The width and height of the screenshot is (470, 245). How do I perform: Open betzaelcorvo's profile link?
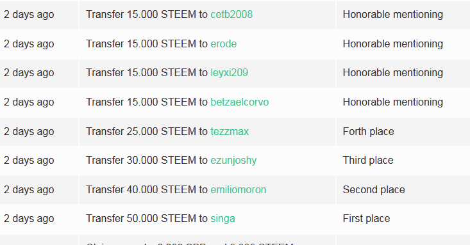[x=240, y=102]
